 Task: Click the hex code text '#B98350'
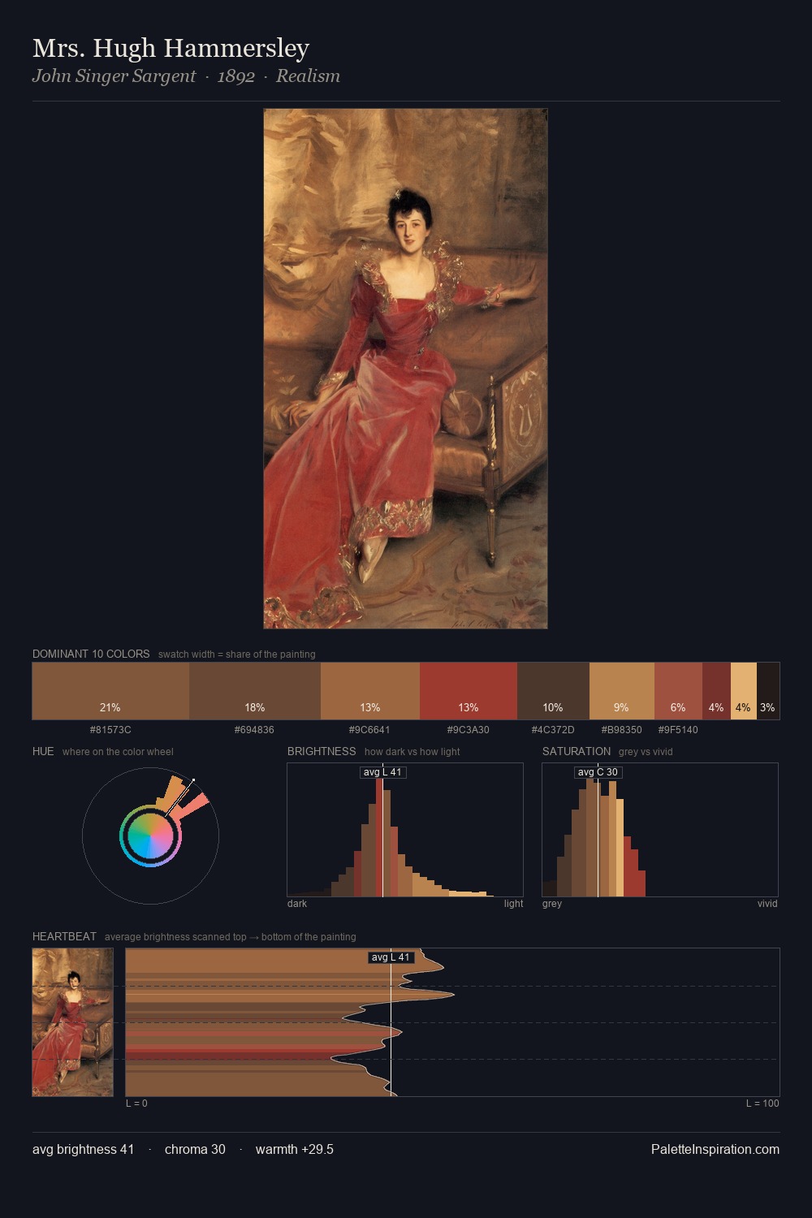pyautogui.click(x=621, y=730)
